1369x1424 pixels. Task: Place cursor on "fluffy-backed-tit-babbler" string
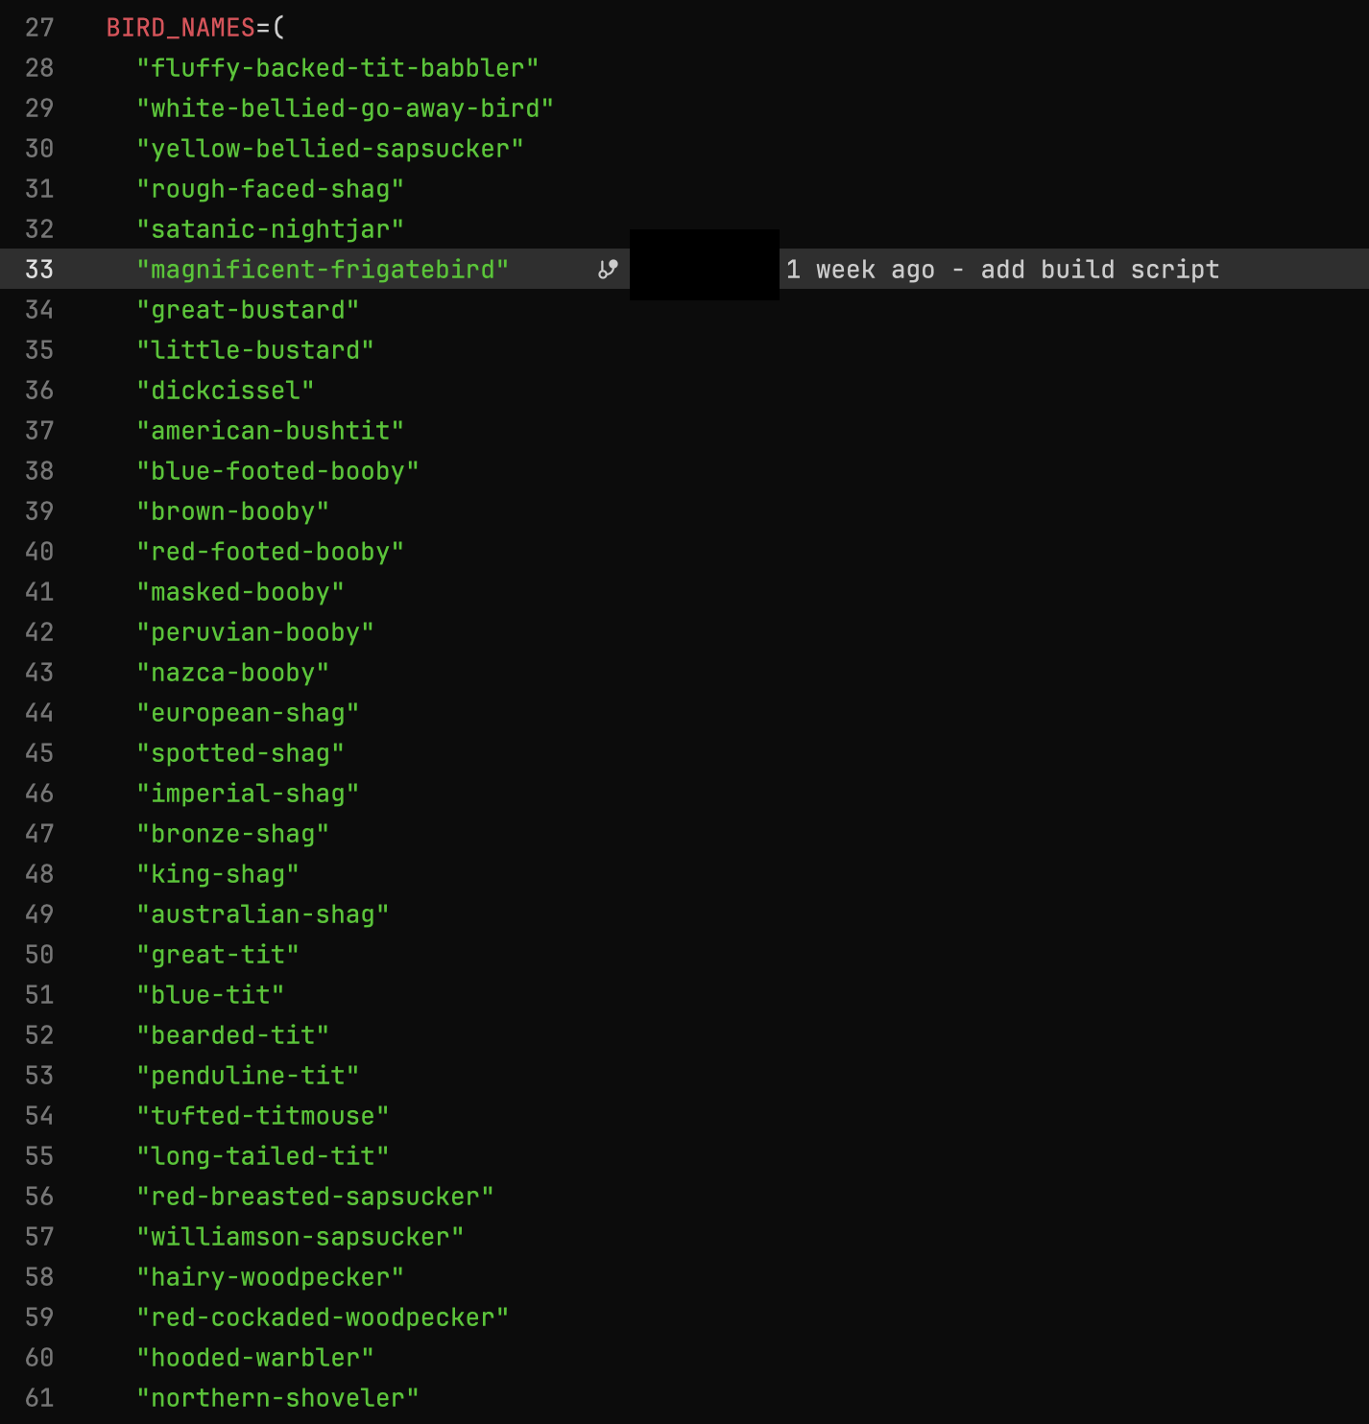click(x=337, y=68)
